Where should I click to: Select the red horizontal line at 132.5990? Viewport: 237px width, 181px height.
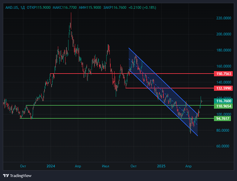pos(170,88)
